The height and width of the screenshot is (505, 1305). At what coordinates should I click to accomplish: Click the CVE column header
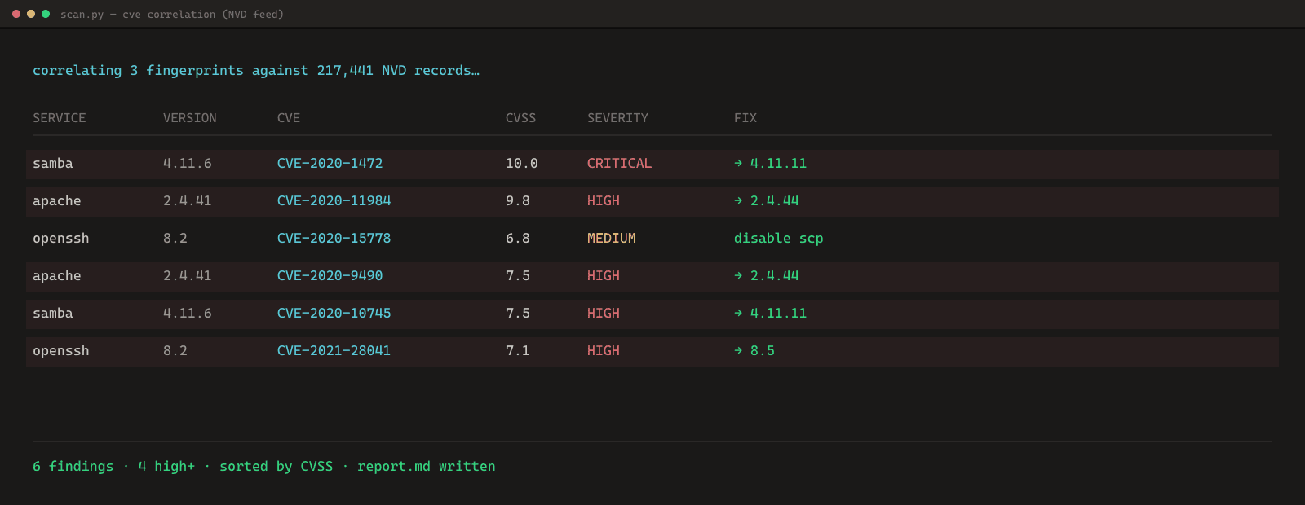(289, 118)
